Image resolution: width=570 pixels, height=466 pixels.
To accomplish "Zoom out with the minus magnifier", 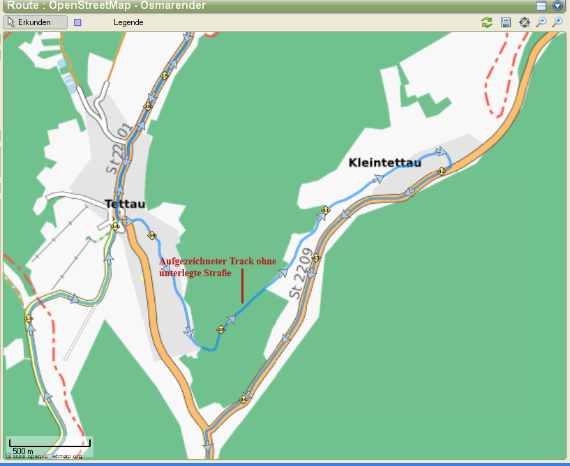I will click(x=541, y=22).
